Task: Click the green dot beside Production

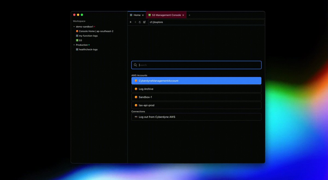Action: tap(89, 45)
